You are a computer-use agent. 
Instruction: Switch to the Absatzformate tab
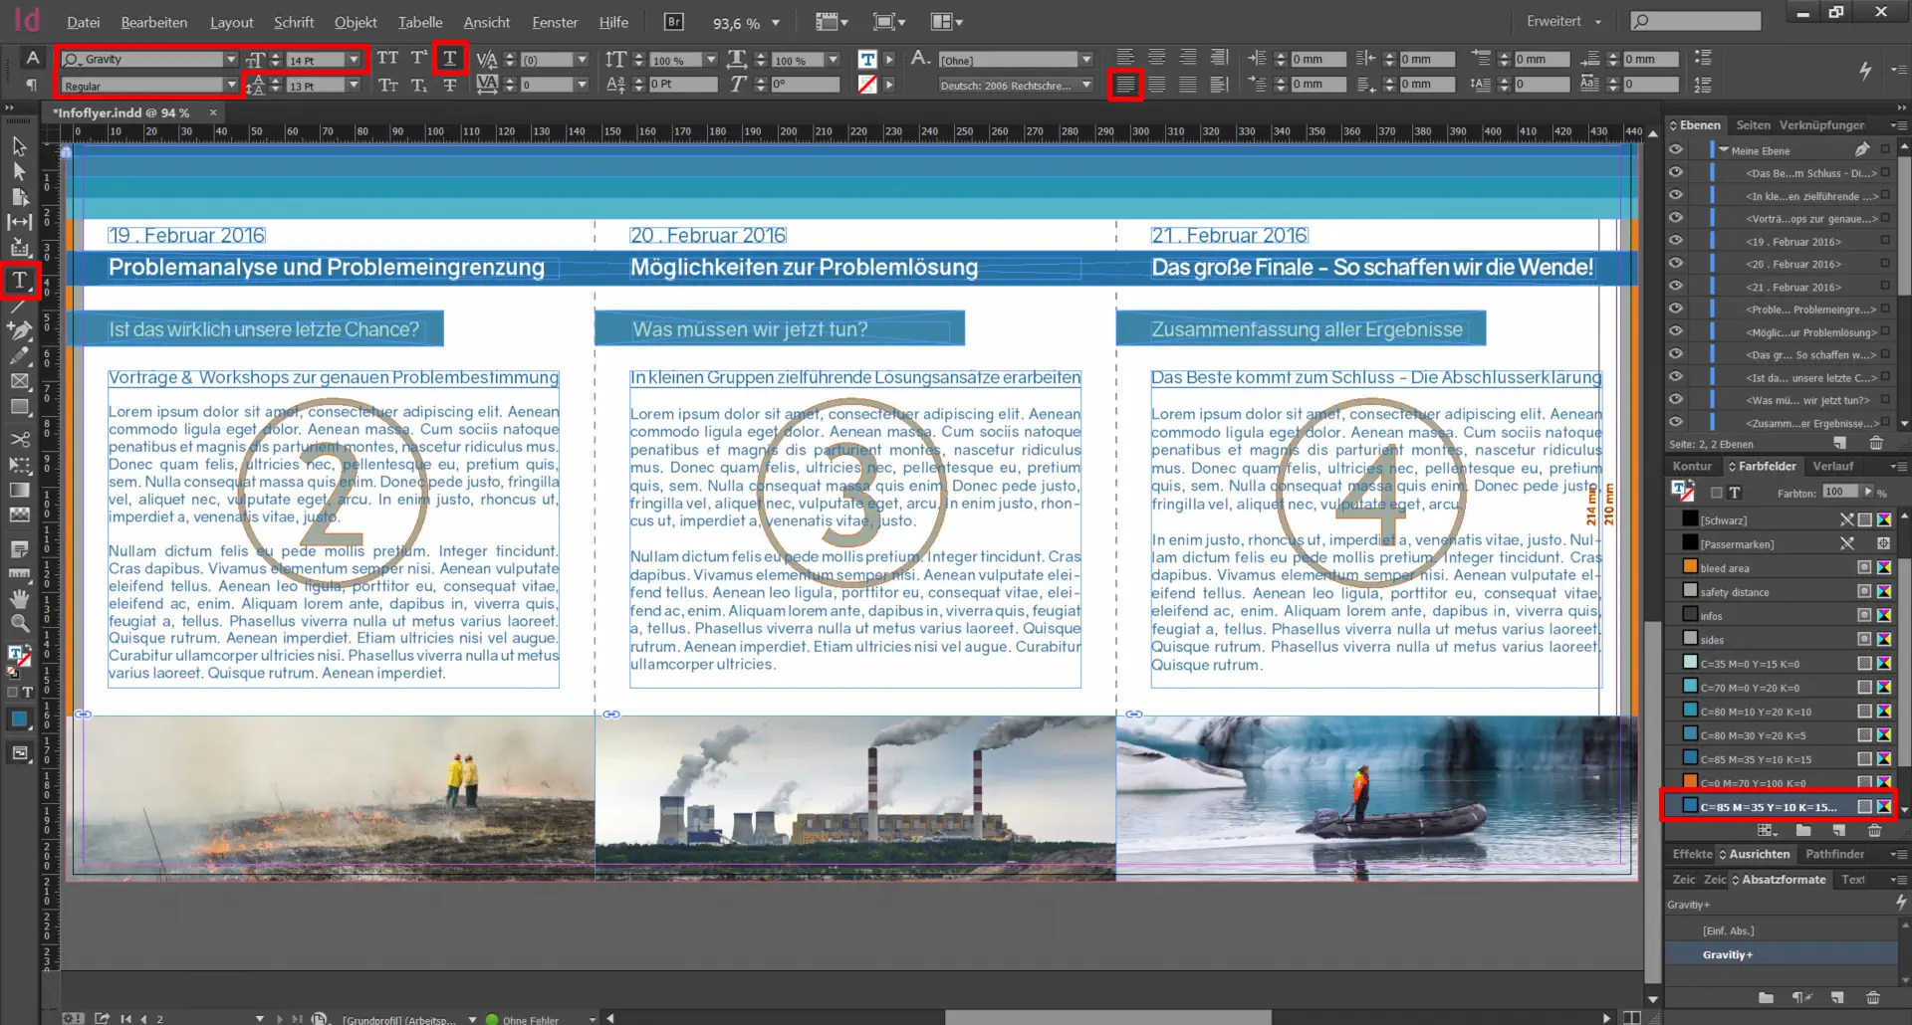tap(1785, 879)
